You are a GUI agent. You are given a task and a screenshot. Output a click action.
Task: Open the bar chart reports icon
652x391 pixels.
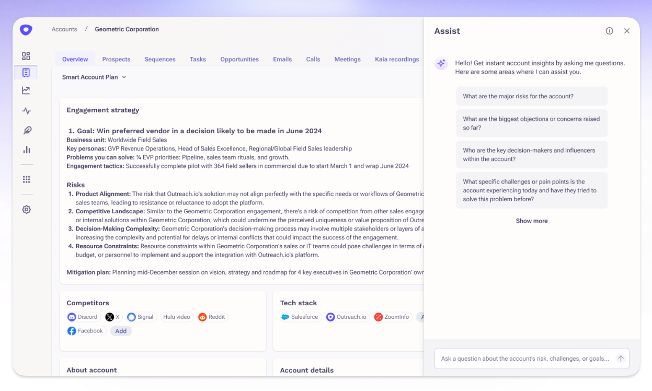[x=26, y=149]
